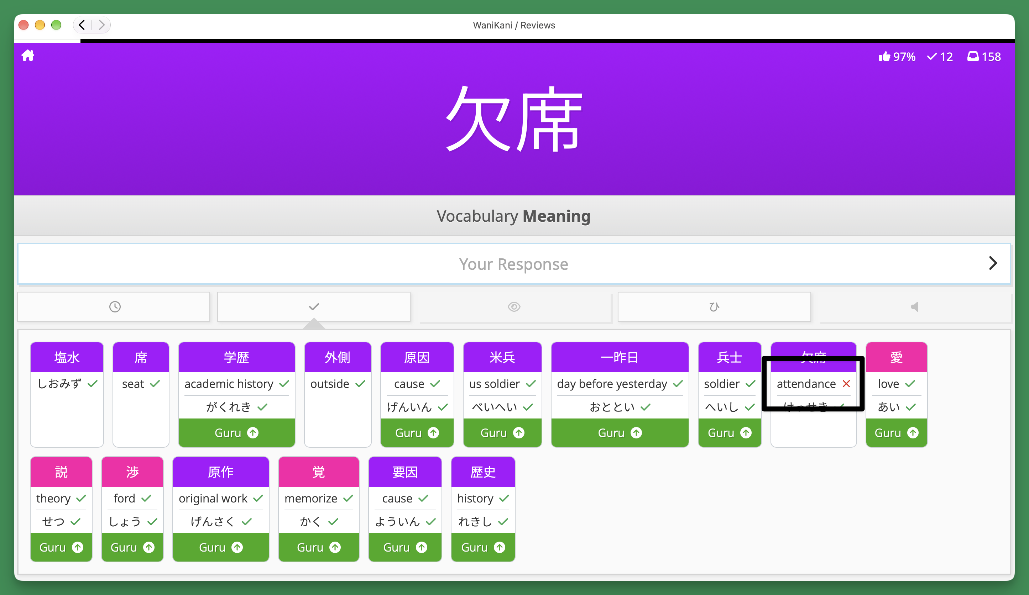The image size is (1029, 595).
Task: Submit answer with the right chevron arrow
Action: coord(993,263)
